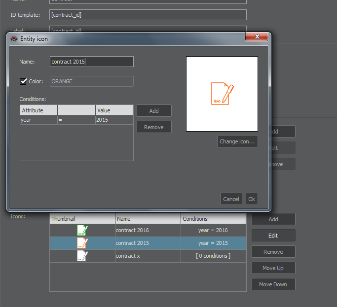The width and height of the screenshot is (337, 307).
Task: Click the Attribute column header
Action: coord(38,110)
